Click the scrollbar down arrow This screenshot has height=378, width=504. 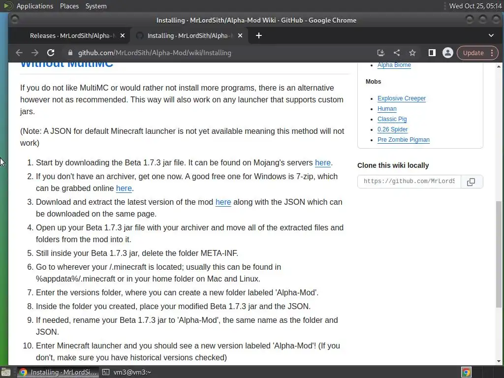point(499,361)
